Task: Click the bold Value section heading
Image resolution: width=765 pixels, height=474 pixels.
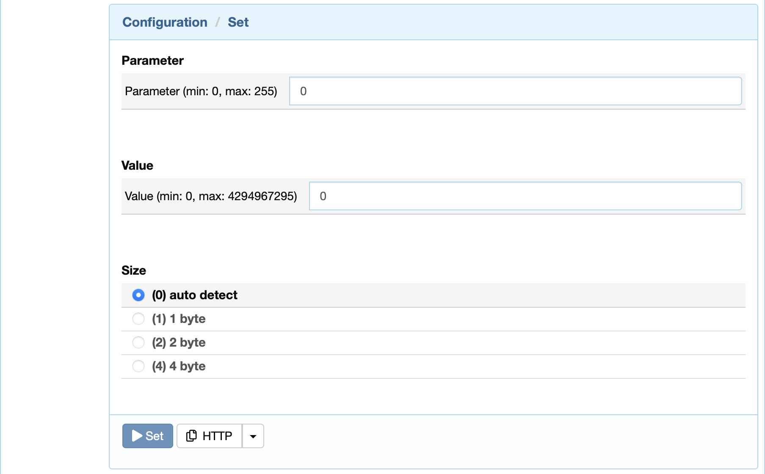Action: click(x=137, y=165)
